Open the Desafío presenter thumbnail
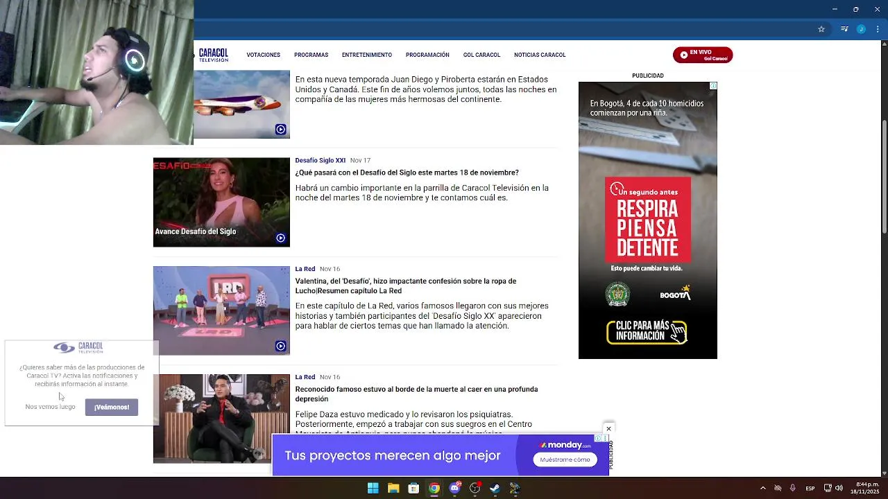 click(221, 202)
